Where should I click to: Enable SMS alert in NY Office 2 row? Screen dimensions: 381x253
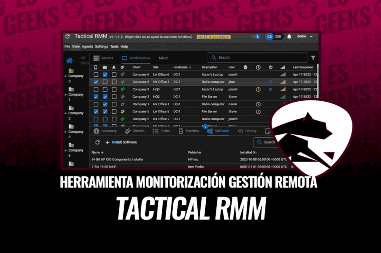click(x=96, y=119)
